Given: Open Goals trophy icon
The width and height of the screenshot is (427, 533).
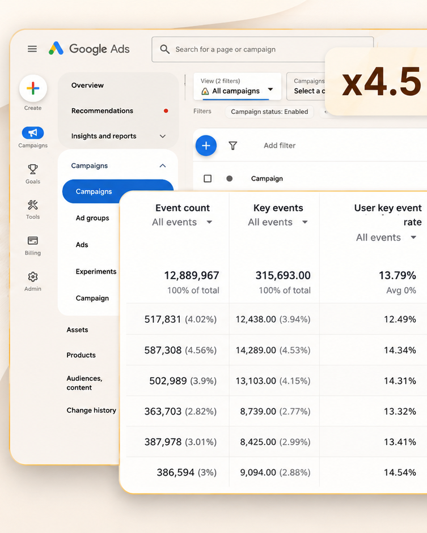Looking at the screenshot, I should 33,169.
